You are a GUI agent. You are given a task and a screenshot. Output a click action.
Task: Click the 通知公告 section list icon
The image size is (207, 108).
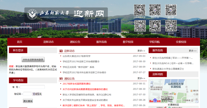tap(61, 79)
